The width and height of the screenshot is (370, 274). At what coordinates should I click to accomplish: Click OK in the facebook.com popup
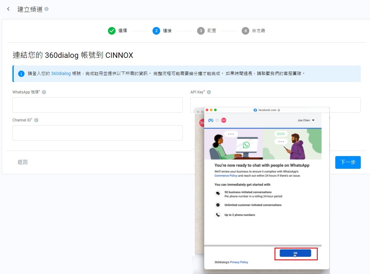(x=295, y=253)
